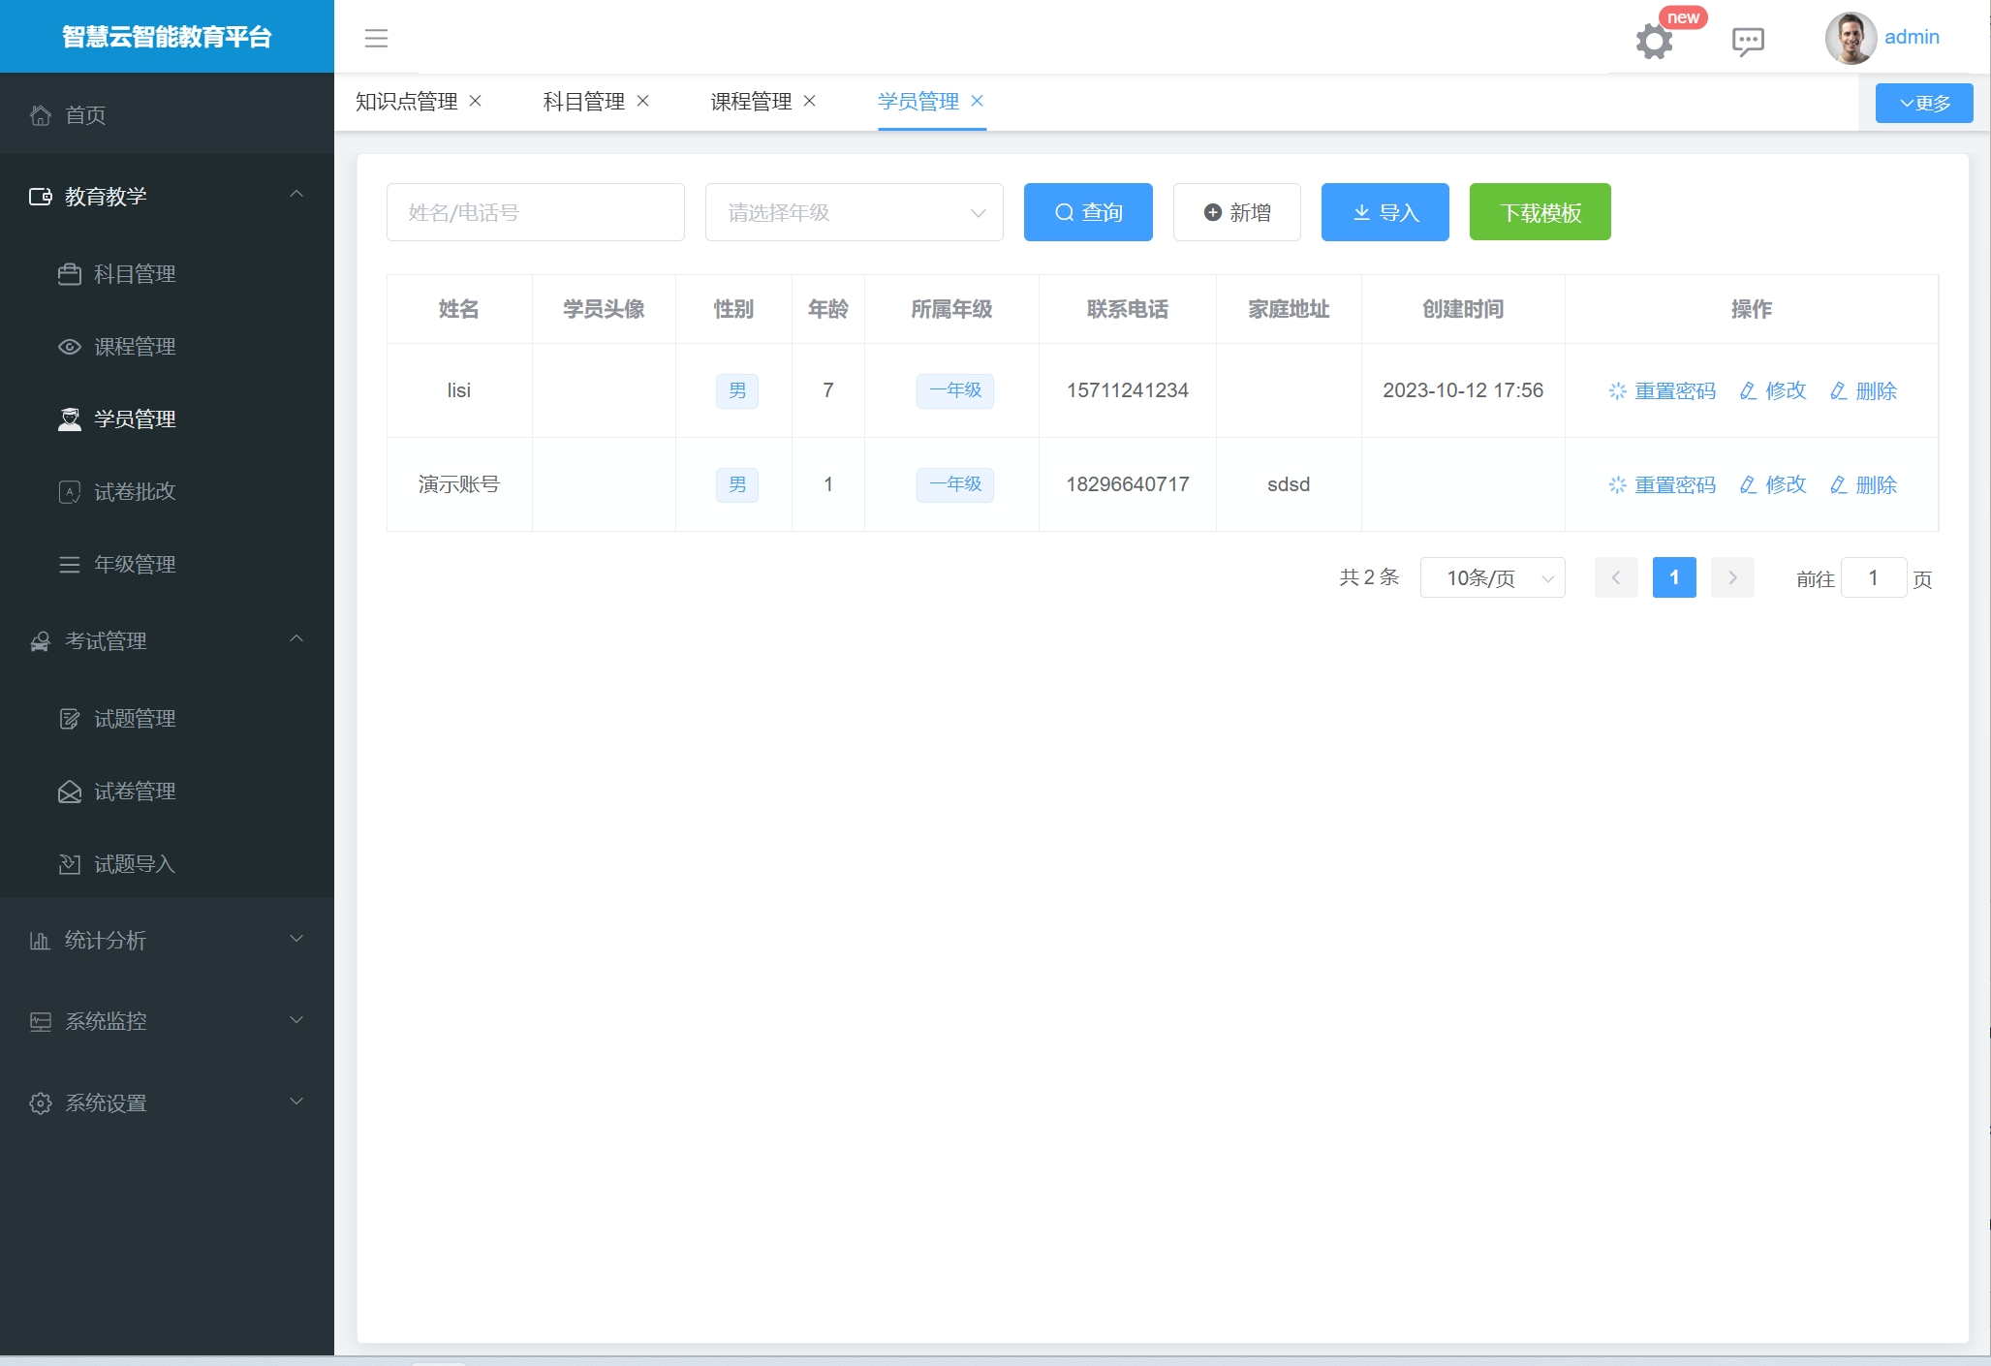Click the 姓名/电话号 search field

click(535, 212)
